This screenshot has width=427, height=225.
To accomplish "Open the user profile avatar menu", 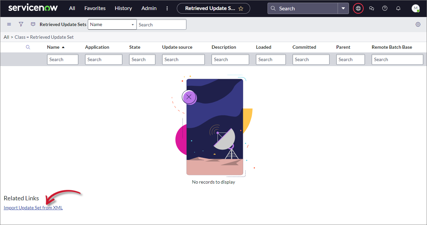I will (415, 8).
